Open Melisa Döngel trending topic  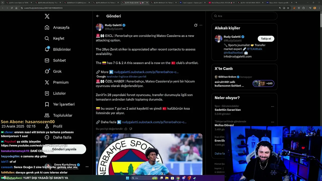[x=224, y=125]
